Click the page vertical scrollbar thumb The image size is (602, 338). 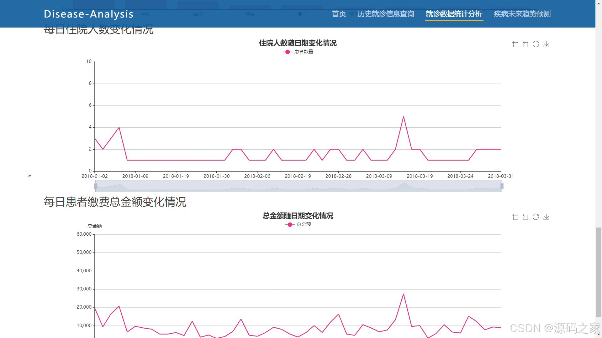pos(599,272)
